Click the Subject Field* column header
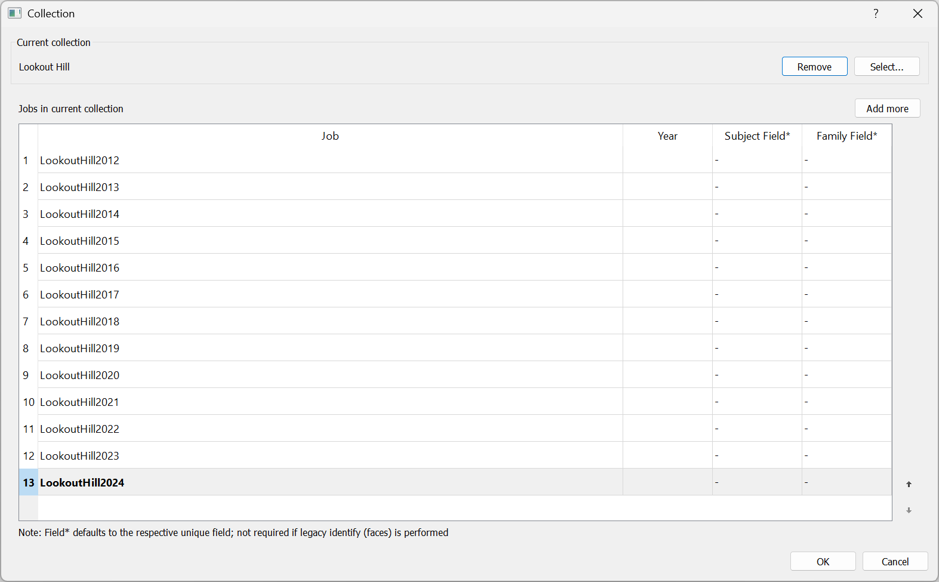Viewport: 939px width, 582px height. 757,136
